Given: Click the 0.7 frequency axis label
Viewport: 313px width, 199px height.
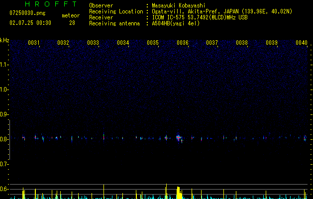Looking at the screenshot, I should (4, 164).
